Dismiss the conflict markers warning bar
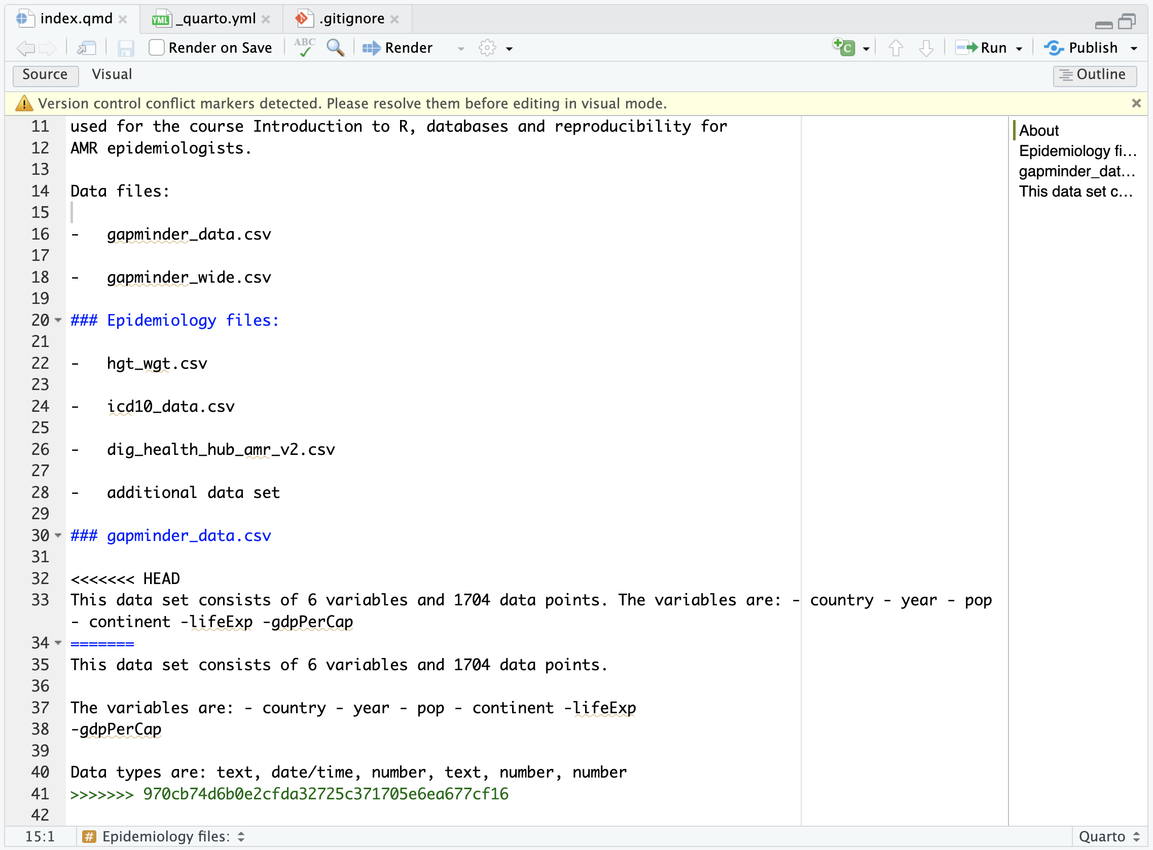The image size is (1153, 850). [1136, 103]
